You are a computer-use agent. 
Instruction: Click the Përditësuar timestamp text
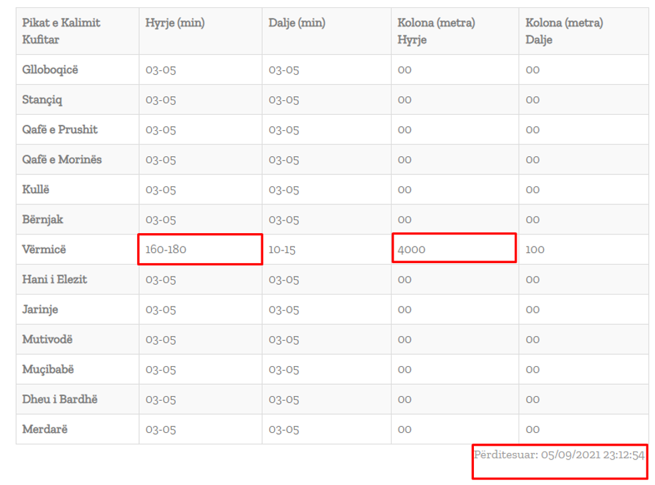click(x=559, y=455)
